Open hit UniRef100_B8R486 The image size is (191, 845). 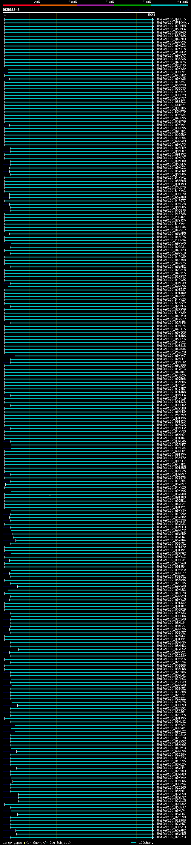click(171, 36)
